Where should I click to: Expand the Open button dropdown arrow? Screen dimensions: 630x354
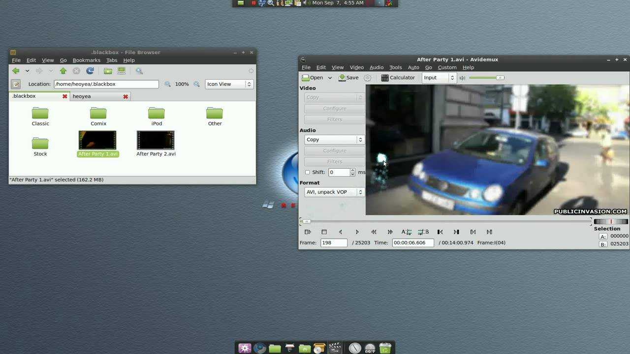coord(330,78)
